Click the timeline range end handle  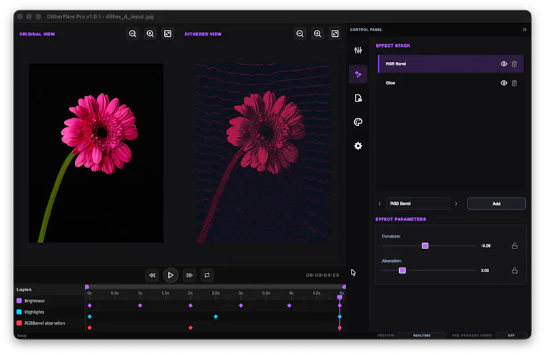pos(344,287)
